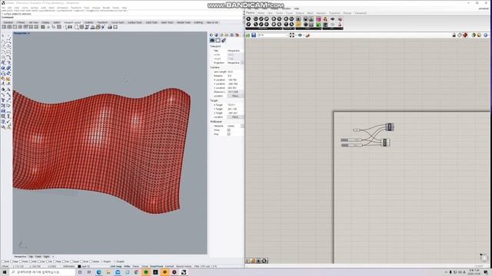The image size is (492, 276).
Task: Click the Lens Length field in properties
Action: point(235,71)
